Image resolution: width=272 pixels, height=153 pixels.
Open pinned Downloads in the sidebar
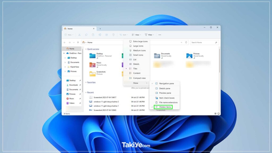pyautogui.click(x=73, y=85)
